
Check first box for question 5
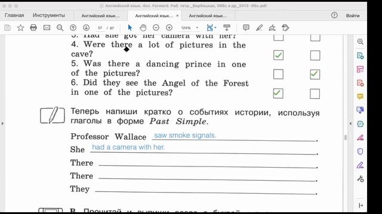pos(278,74)
